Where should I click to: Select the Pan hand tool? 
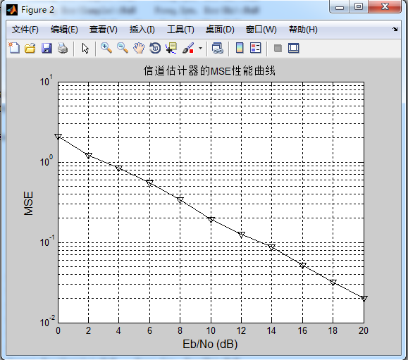tap(139, 48)
